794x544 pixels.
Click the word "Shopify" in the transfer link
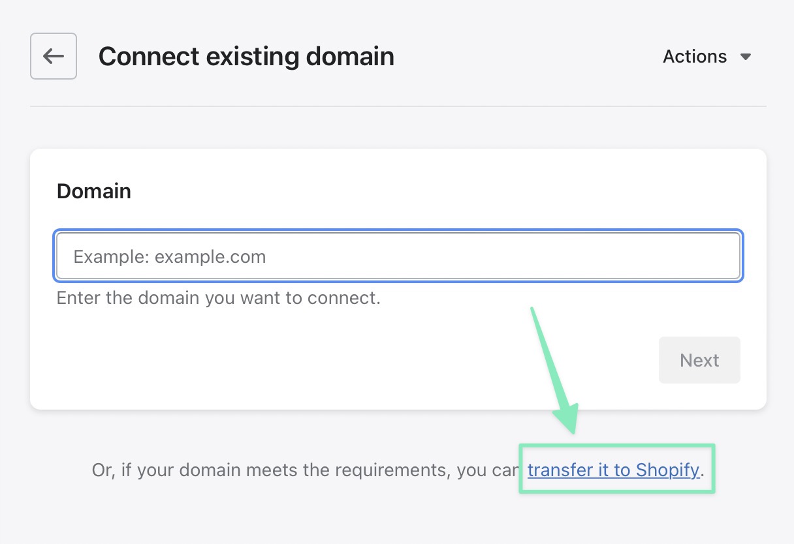(x=667, y=470)
